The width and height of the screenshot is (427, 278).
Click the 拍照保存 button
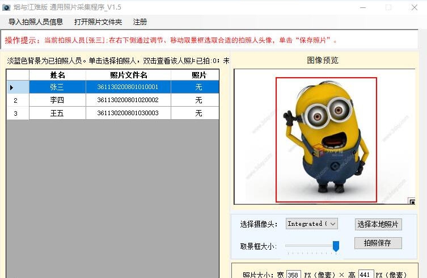pyautogui.click(x=378, y=243)
